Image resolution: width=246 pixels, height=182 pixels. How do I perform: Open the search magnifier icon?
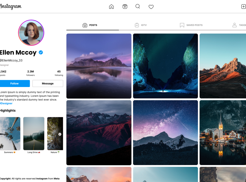point(137,6)
